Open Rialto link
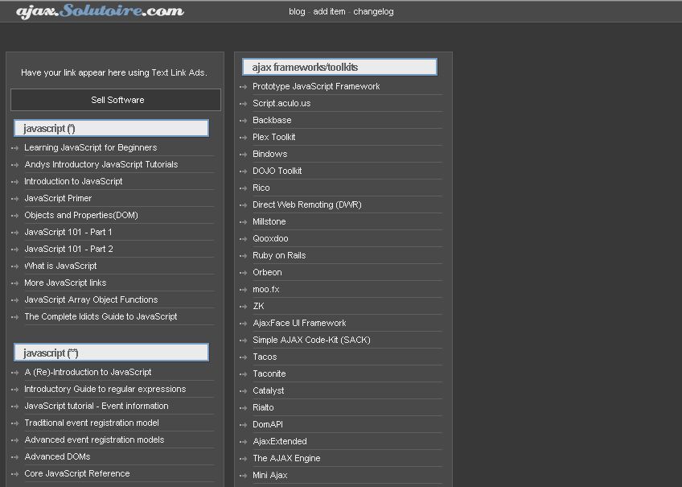682x487 pixels. [x=263, y=408]
